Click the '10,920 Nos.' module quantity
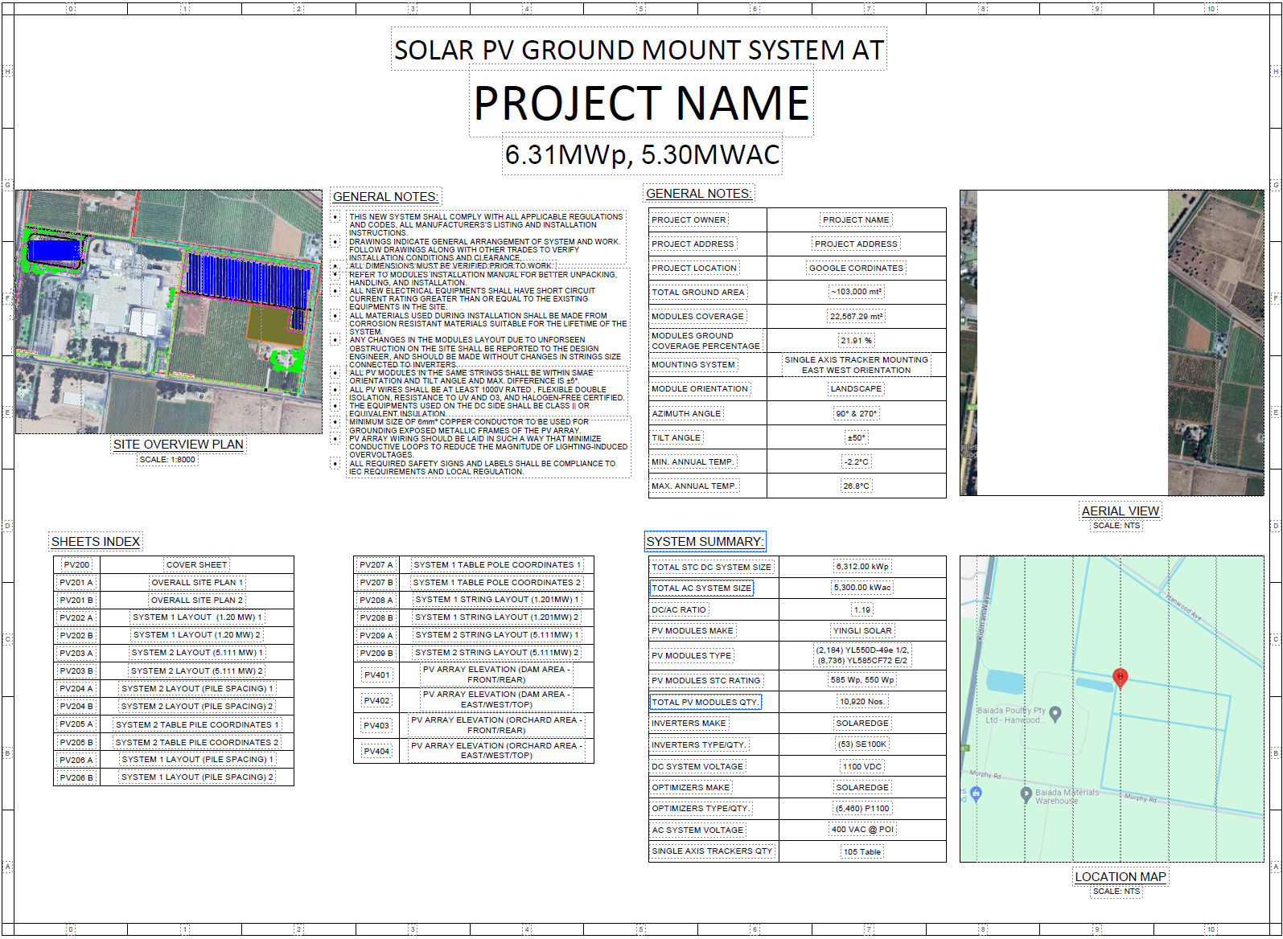This screenshot has height=939, width=1283. coord(862,702)
